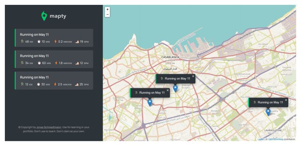Click the runner icon beside 34 km

(x=22, y=63)
